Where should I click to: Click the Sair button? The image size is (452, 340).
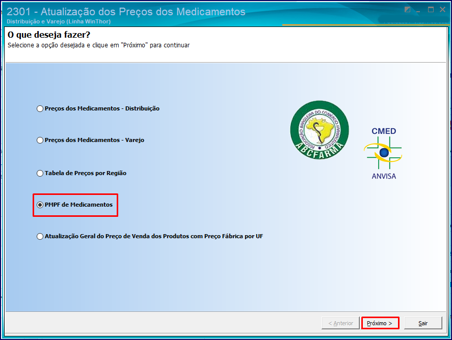coord(423,323)
